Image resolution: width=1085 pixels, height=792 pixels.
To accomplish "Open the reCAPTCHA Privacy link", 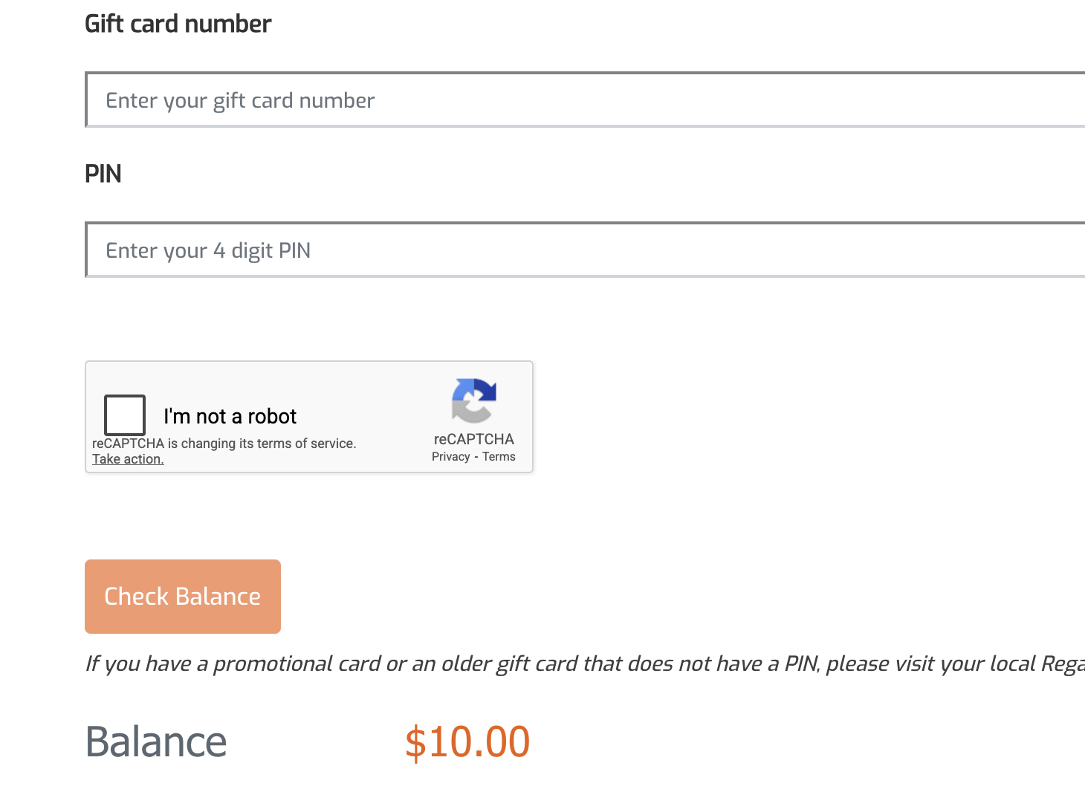I will pos(450,457).
